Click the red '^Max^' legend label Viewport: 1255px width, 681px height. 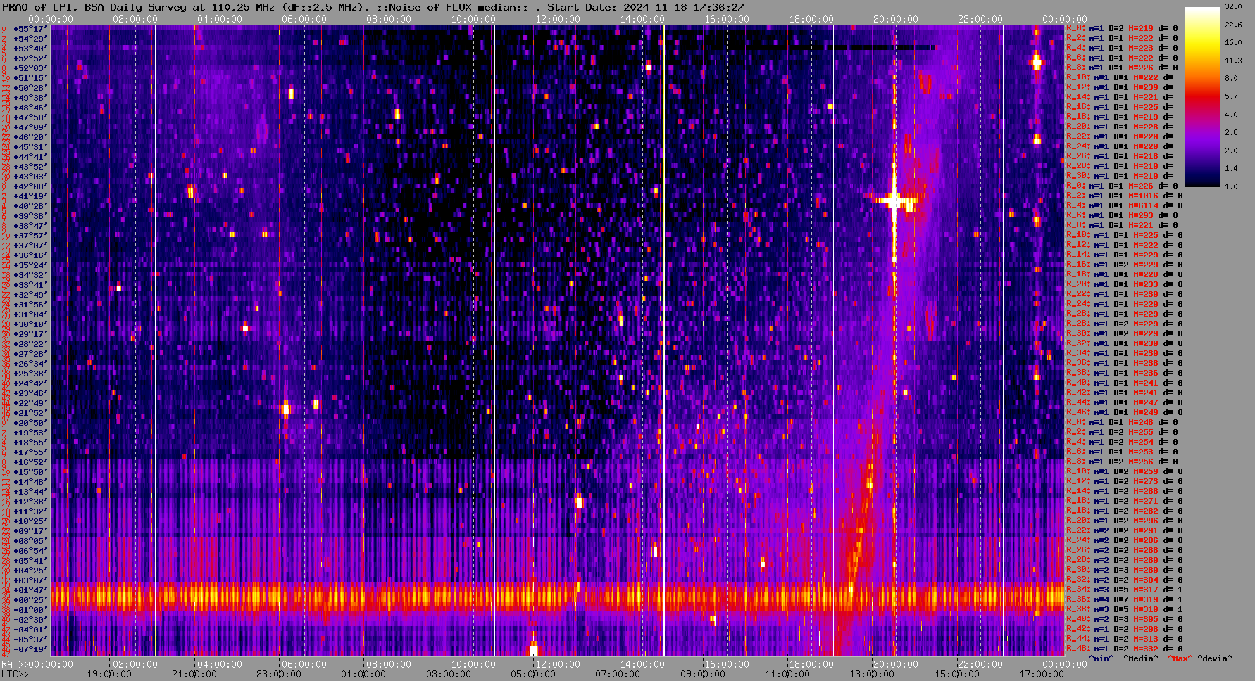tap(1180, 658)
